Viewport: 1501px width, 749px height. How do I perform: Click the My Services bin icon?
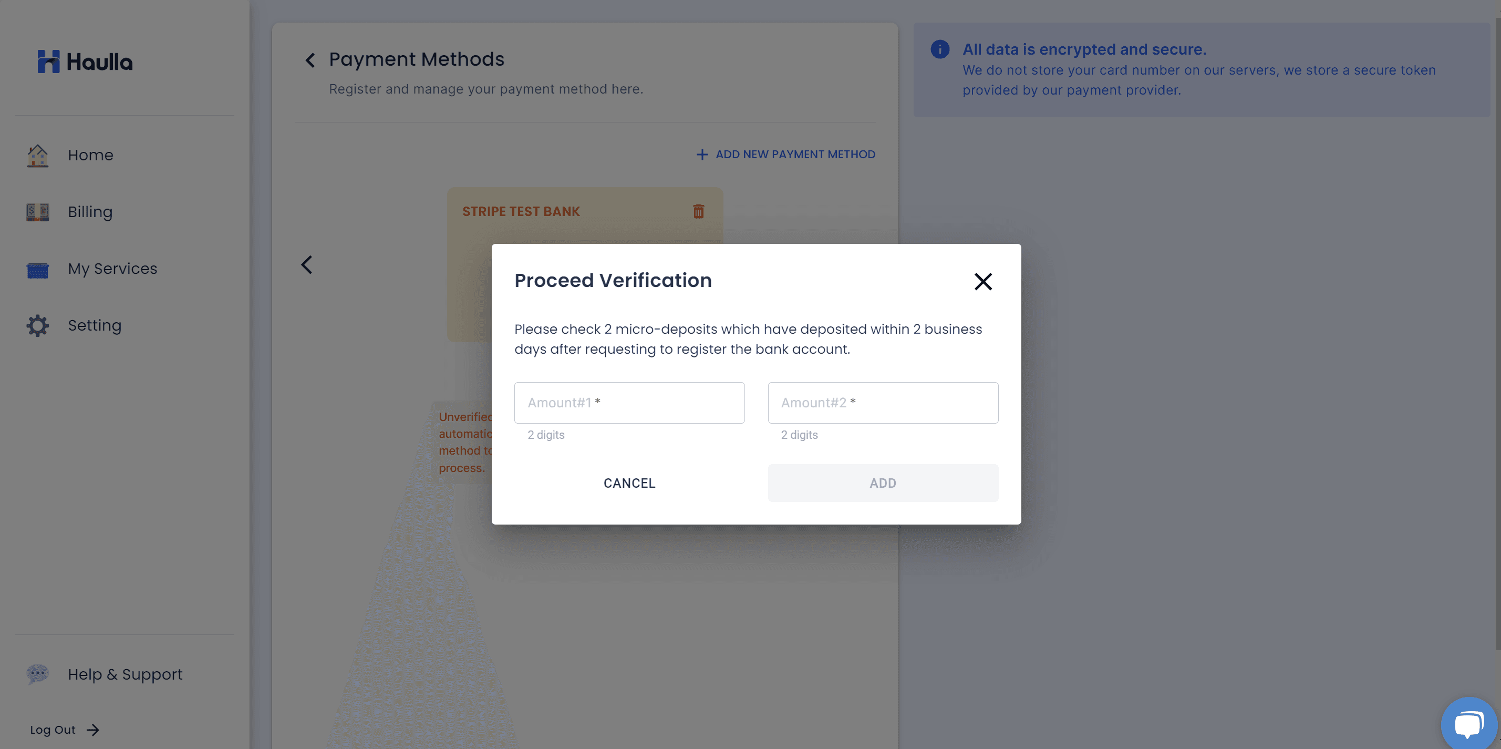(x=38, y=269)
